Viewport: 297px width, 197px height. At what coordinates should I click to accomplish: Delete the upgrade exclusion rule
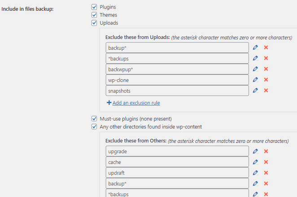pos(266,151)
